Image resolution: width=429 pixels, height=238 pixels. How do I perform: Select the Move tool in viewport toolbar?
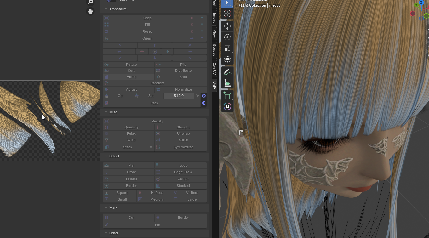click(x=227, y=26)
